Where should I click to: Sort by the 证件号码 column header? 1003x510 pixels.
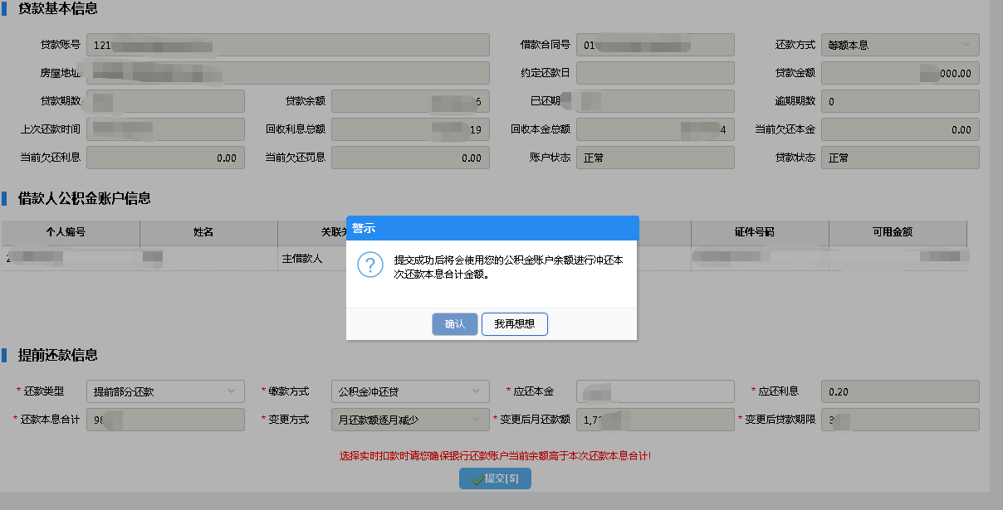pos(759,232)
